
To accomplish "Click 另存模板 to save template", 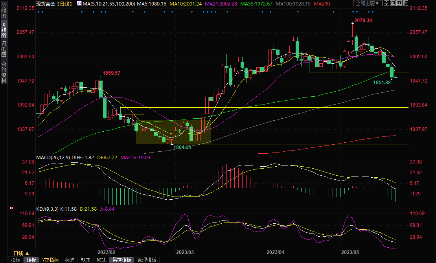I will coord(122,260).
